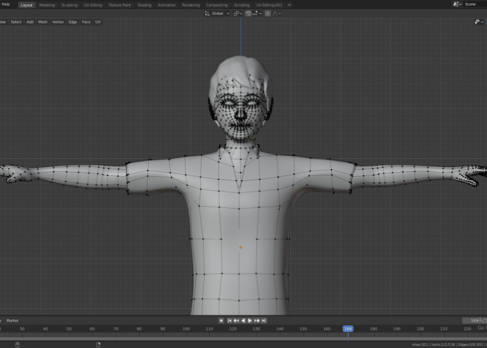Jump to the end frame
Screen dimensions: 487x348
coord(264,320)
